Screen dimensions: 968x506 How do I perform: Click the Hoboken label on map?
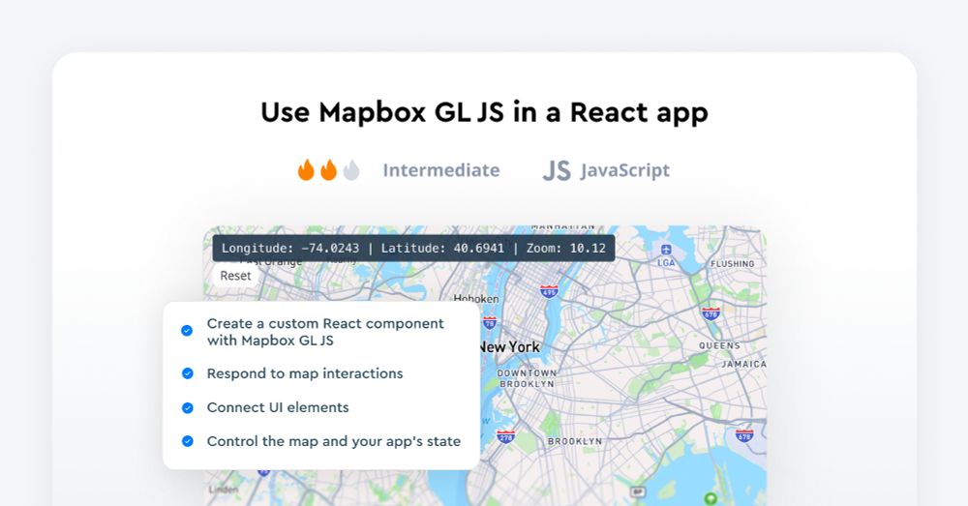pos(476,299)
